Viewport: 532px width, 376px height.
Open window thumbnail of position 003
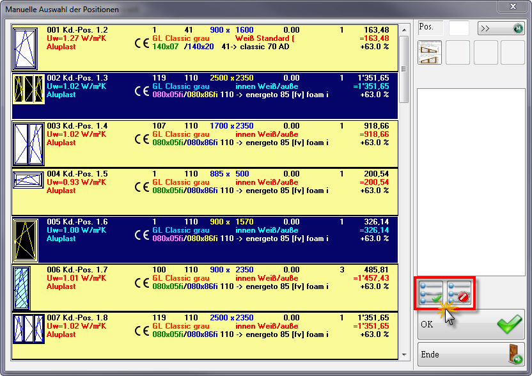click(29, 145)
